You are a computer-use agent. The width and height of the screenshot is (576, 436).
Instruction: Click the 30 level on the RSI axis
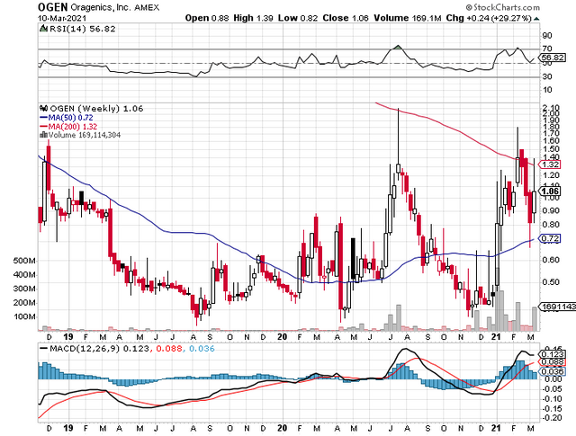click(547, 76)
